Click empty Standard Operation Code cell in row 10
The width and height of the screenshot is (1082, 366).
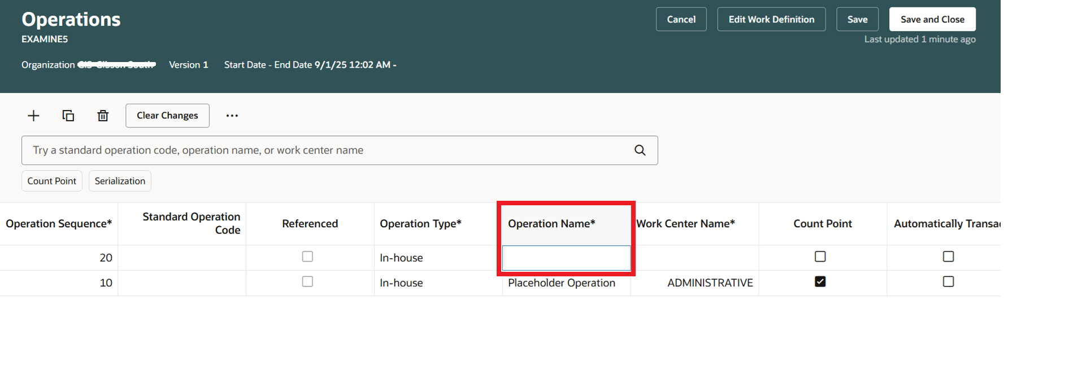click(182, 283)
